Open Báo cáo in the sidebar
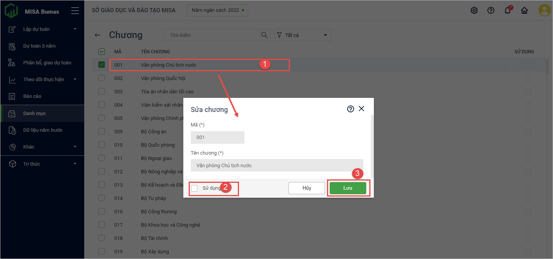The image size is (553, 259). click(32, 96)
